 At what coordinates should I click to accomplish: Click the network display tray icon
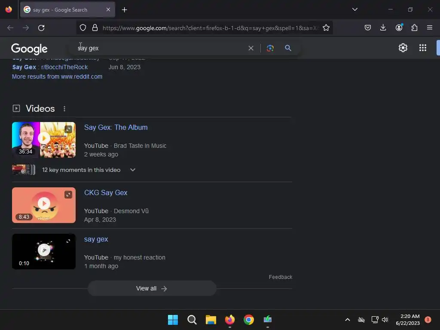click(x=375, y=320)
